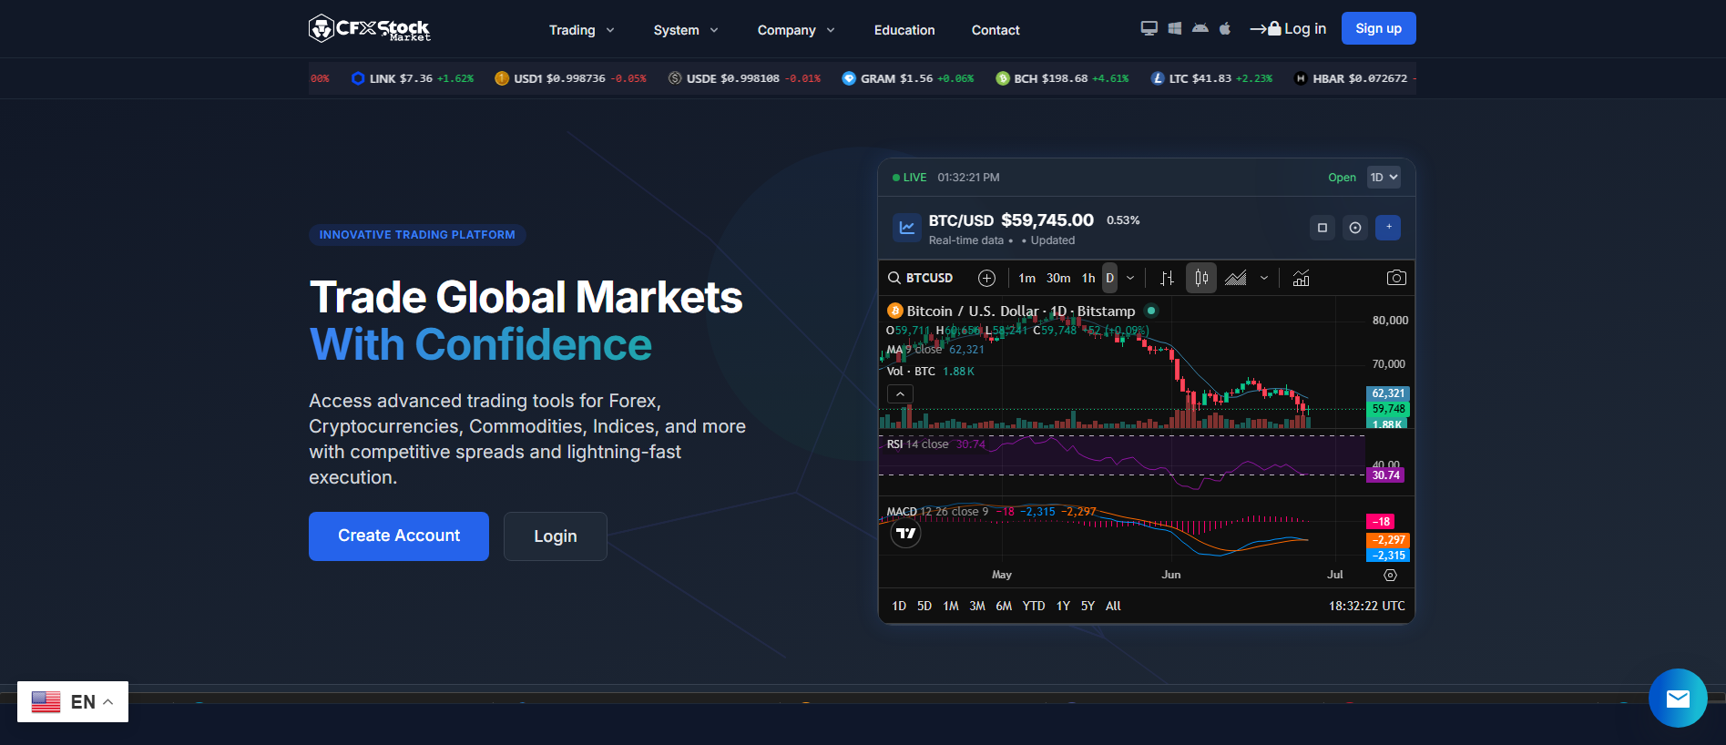Click the CFX Stock Market logo
Viewport: 1726px width, 745px height.
(x=370, y=29)
